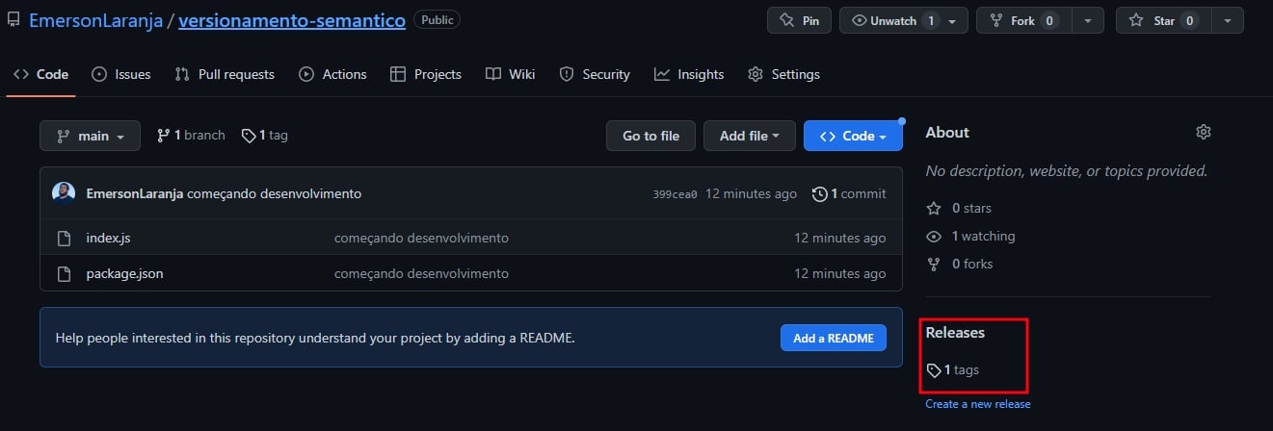
Task: Open the Insights tab
Action: [x=689, y=74]
